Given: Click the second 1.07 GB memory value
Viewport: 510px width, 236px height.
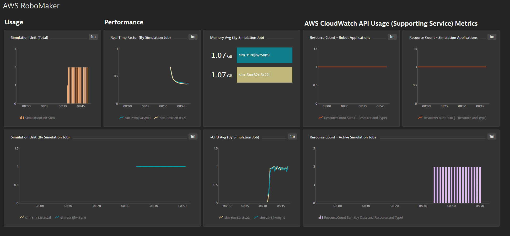Looking at the screenshot, I should [222, 75].
